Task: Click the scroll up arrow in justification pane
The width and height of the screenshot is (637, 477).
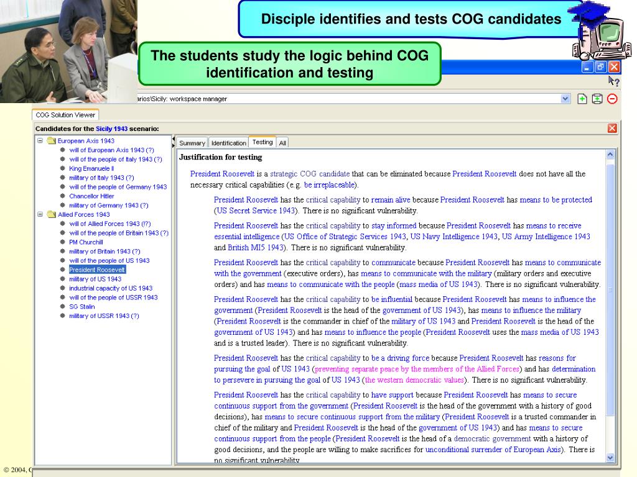Action: coord(610,155)
